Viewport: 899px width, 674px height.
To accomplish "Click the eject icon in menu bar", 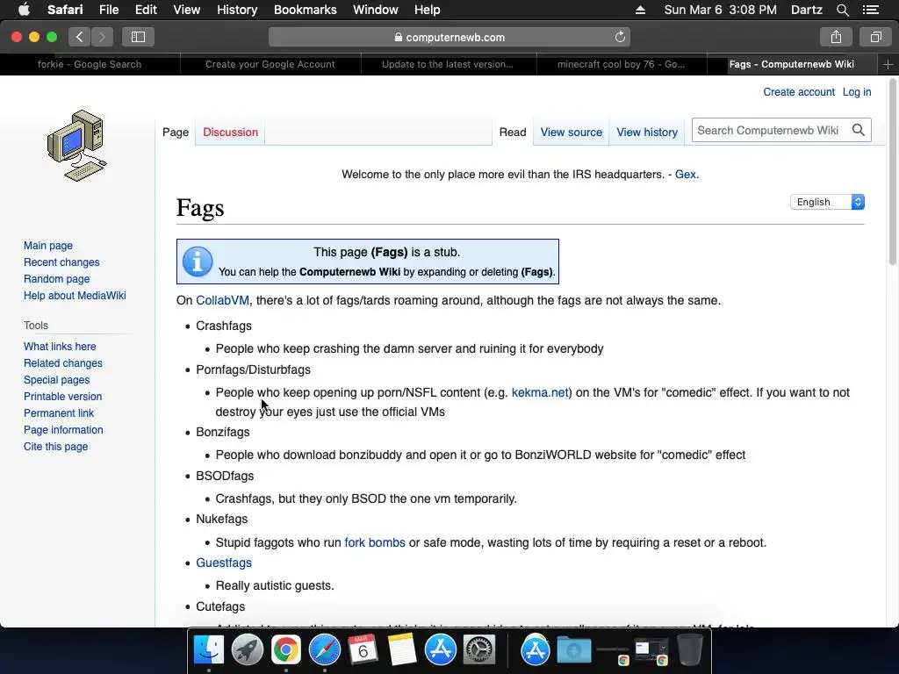I will point(640,10).
